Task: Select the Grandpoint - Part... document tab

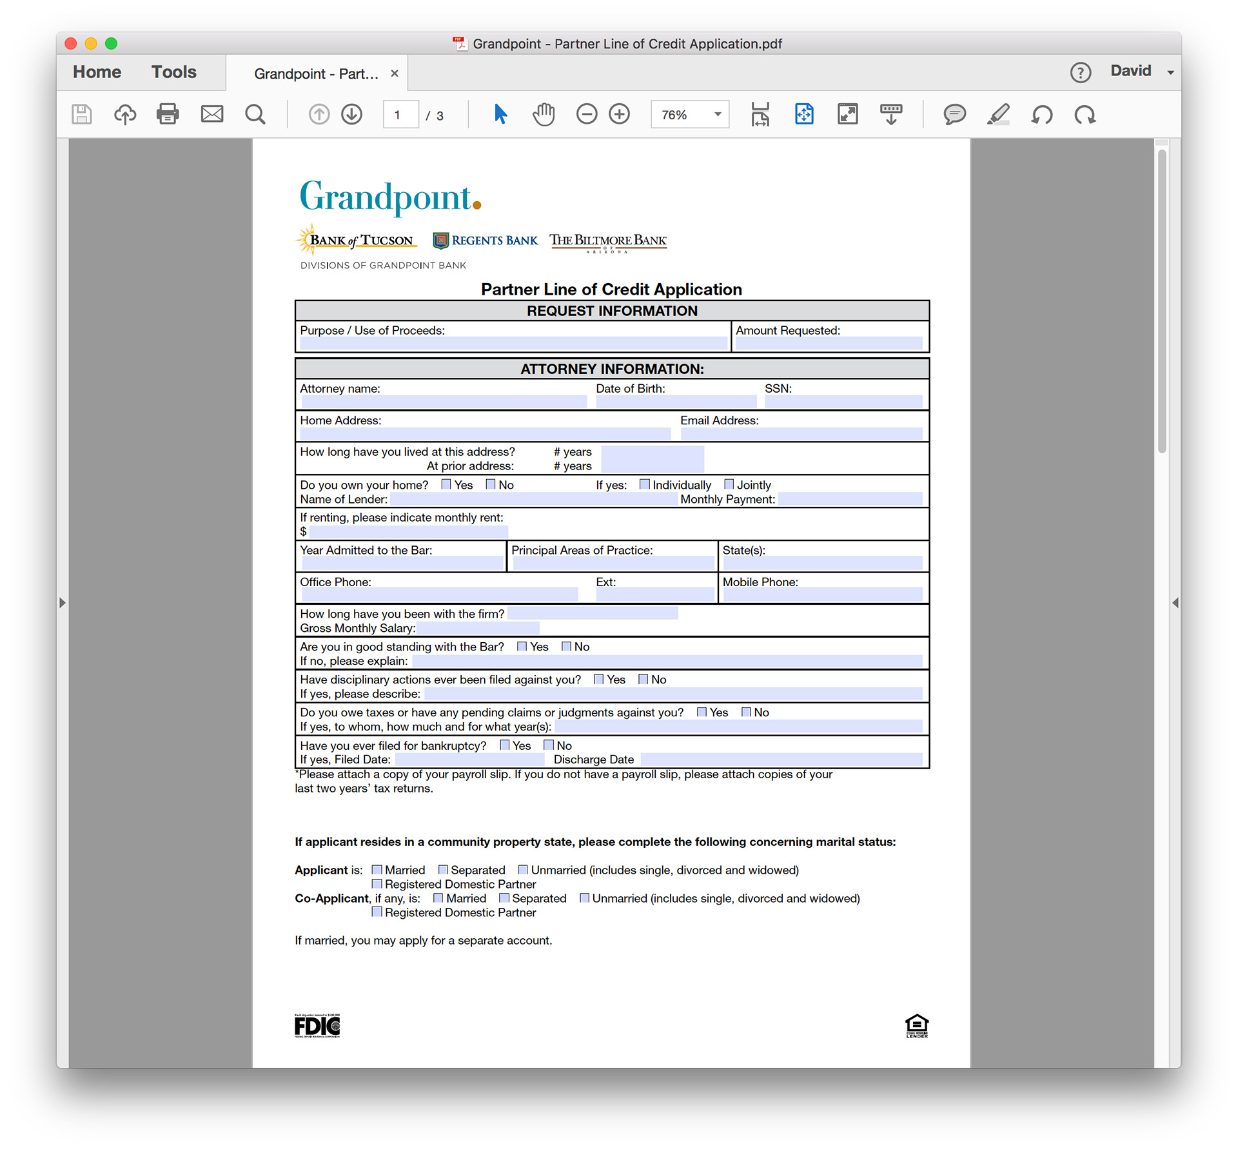Action: click(316, 74)
